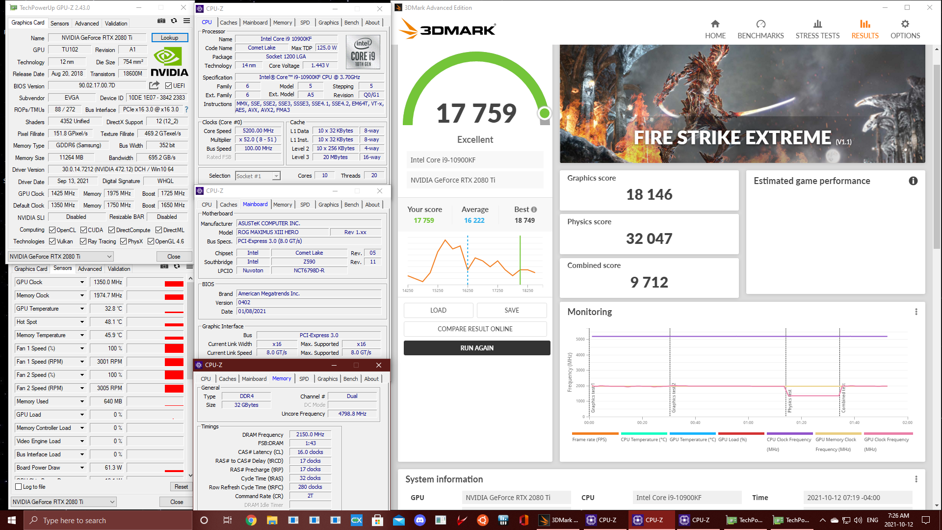This screenshot has width=942, height=530.
Task: Open Monitoring panel three-dot menu
Action: [916, 312]
